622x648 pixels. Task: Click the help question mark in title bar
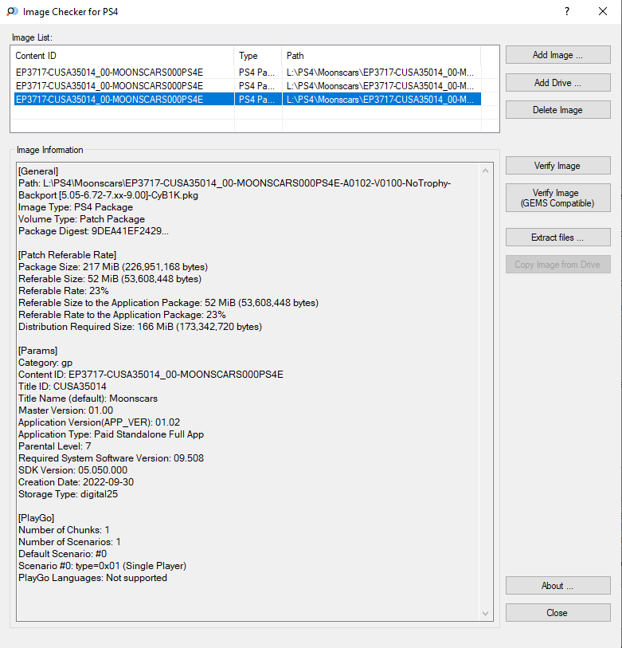[x=567, y=12]
